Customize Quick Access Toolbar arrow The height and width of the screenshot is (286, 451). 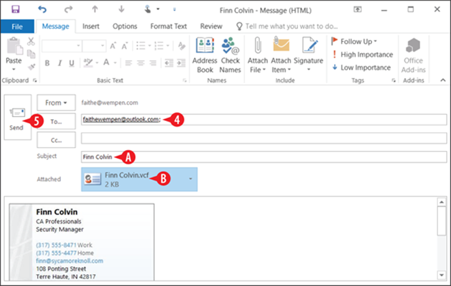point(174,9)
